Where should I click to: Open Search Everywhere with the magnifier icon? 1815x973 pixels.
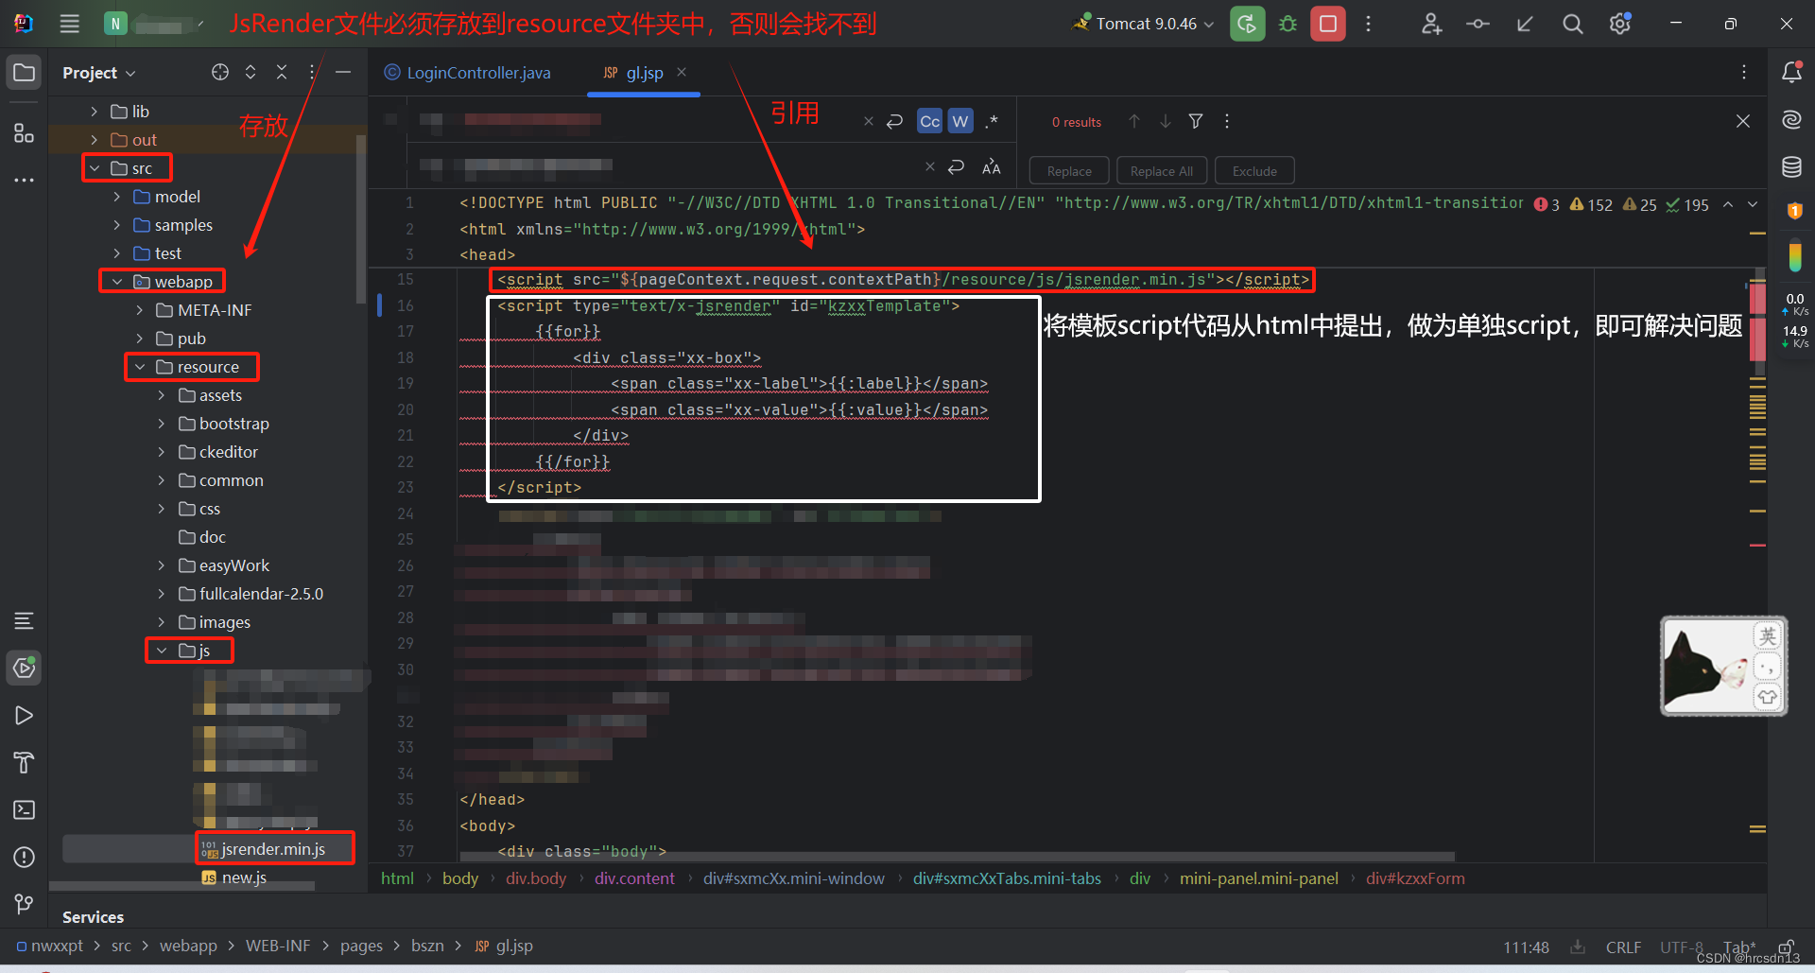click(1572, 24)
